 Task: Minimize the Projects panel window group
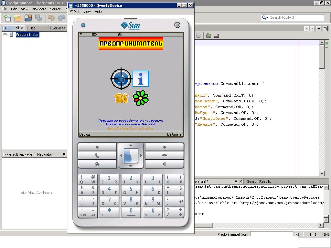[17, 28]
